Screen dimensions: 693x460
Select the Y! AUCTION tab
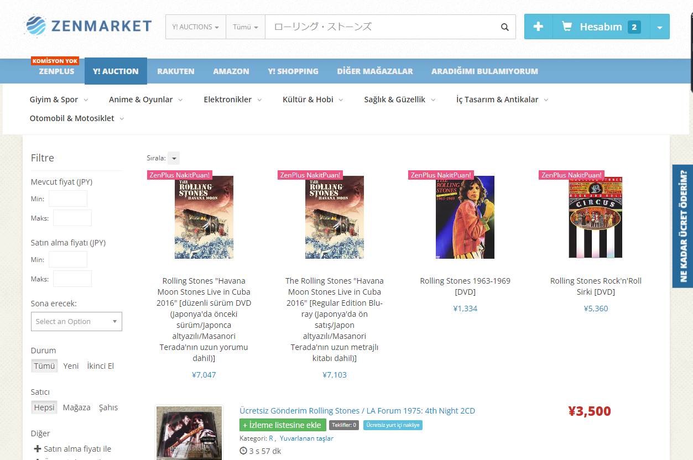pyautogui.click(x=116, y=71)
